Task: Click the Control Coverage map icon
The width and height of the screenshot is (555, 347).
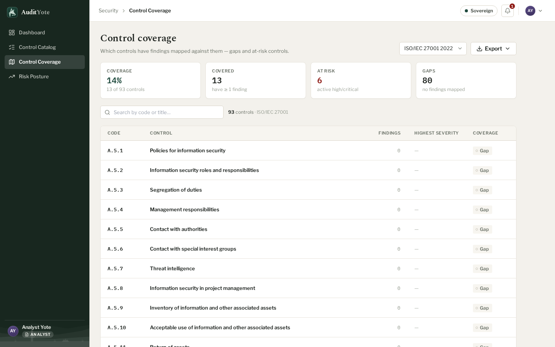Action: coord(12,62)
